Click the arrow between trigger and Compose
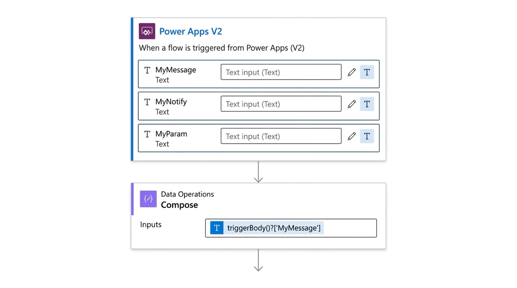This screenshot has height=288, width=517. (x=258, y=172)
